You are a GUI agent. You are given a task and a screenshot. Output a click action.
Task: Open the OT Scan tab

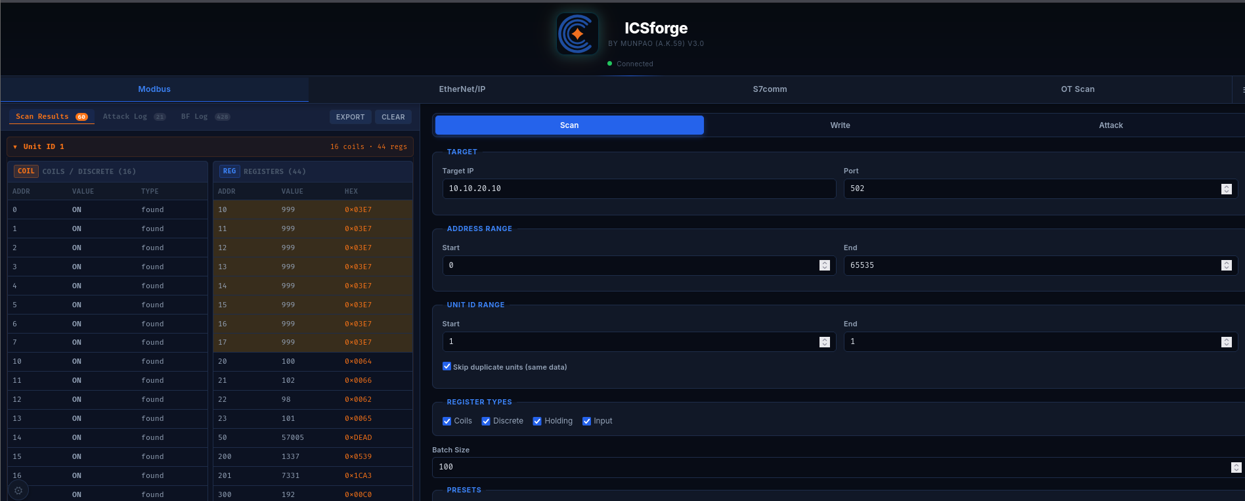click(x=1078, y=89)
